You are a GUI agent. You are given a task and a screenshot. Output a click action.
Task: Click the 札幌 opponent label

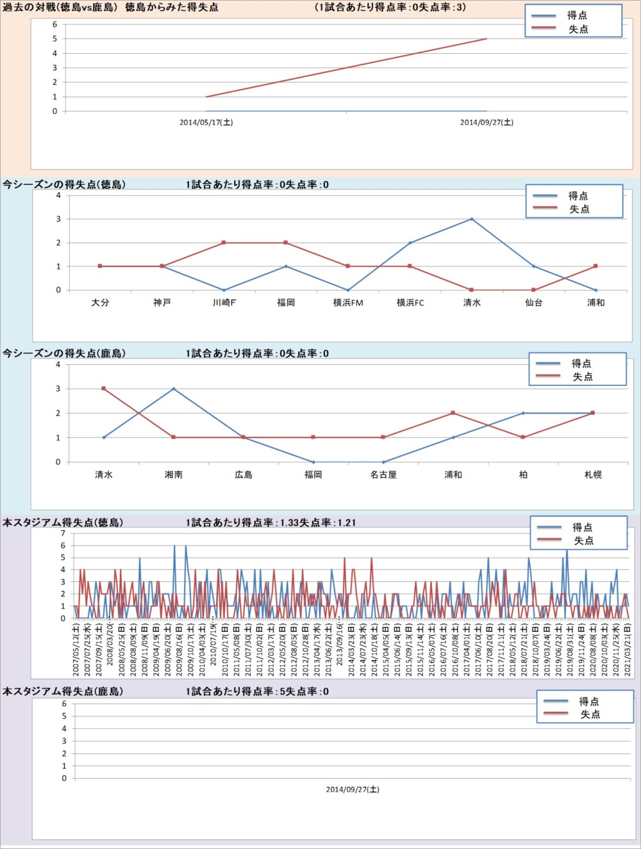(x=593, y=475)
